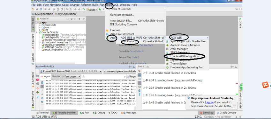The height and width of the screenshot is (119, 271).
Task: Click the Copy icon in toolbar
Action: [58, 9]
